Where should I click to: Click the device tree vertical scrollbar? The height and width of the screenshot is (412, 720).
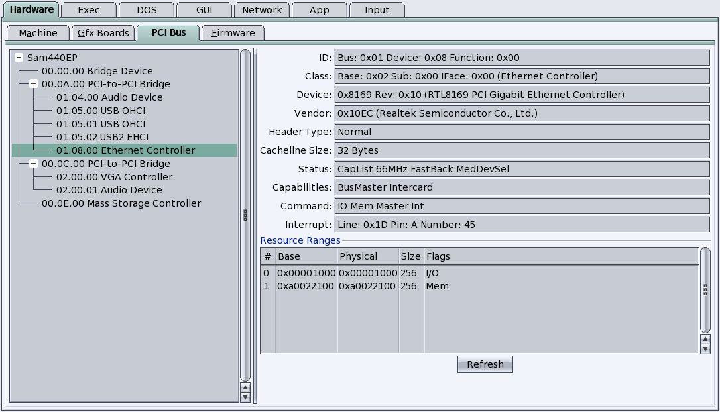[x=245, y=215]
